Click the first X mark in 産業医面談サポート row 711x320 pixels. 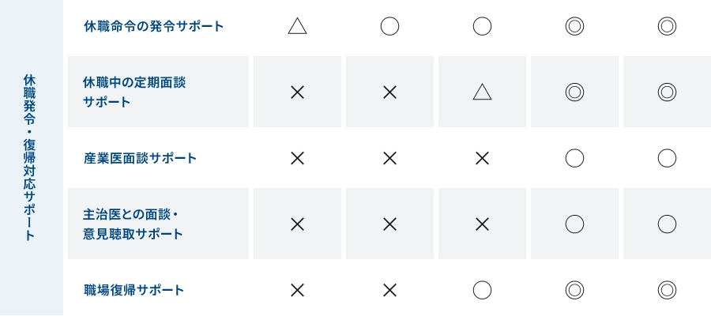click(x=297, y=158)
